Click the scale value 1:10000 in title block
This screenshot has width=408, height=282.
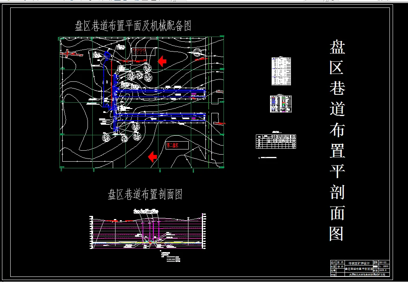[384, 266]
